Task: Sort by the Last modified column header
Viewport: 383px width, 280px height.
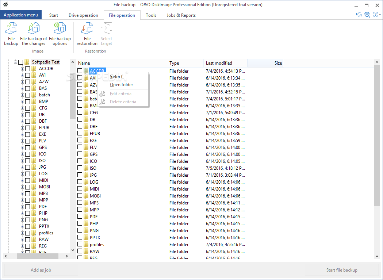Action: tap(225, 63)
